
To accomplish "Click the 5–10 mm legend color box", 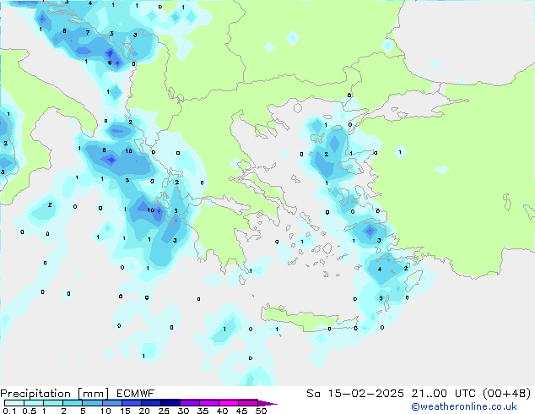I will tap(92, 403).
